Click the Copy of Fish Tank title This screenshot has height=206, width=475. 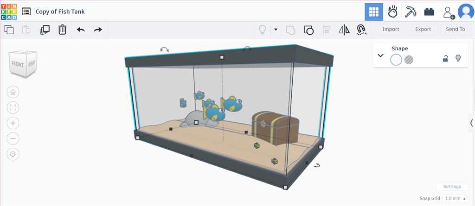tap(60, 12)
